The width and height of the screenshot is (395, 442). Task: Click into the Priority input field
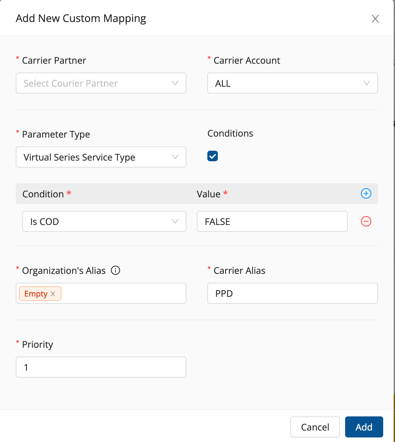[101, 367]
